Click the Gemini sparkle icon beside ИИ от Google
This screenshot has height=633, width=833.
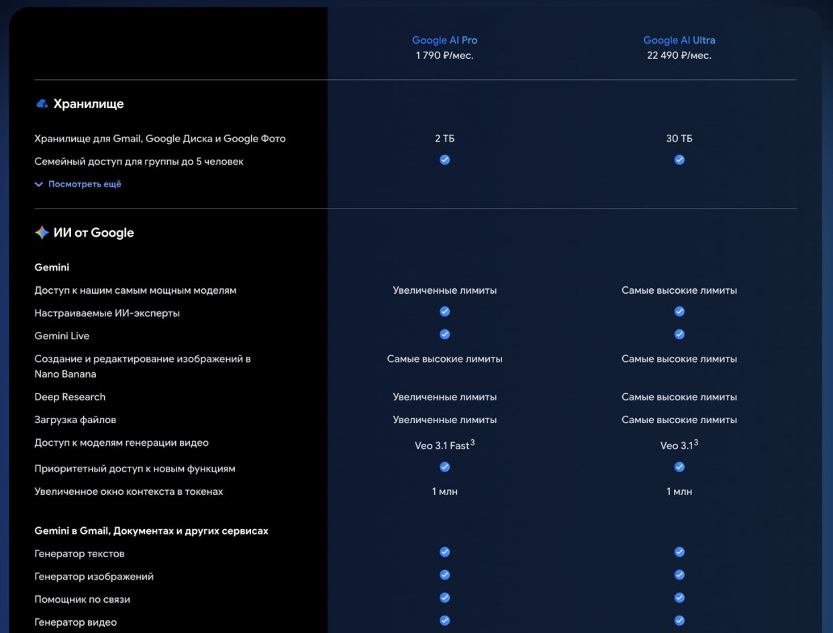tap(42, 233)
